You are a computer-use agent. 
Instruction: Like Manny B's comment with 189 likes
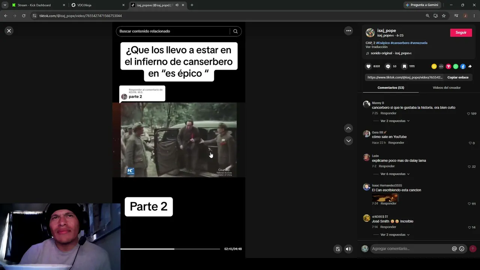(x=468, y=114)
